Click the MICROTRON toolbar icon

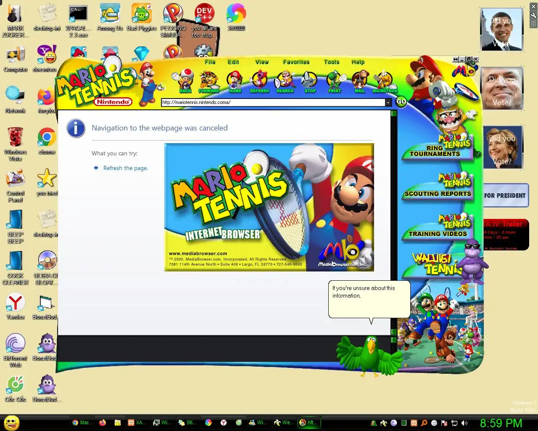pyautogui.click(x=385, y=81)
